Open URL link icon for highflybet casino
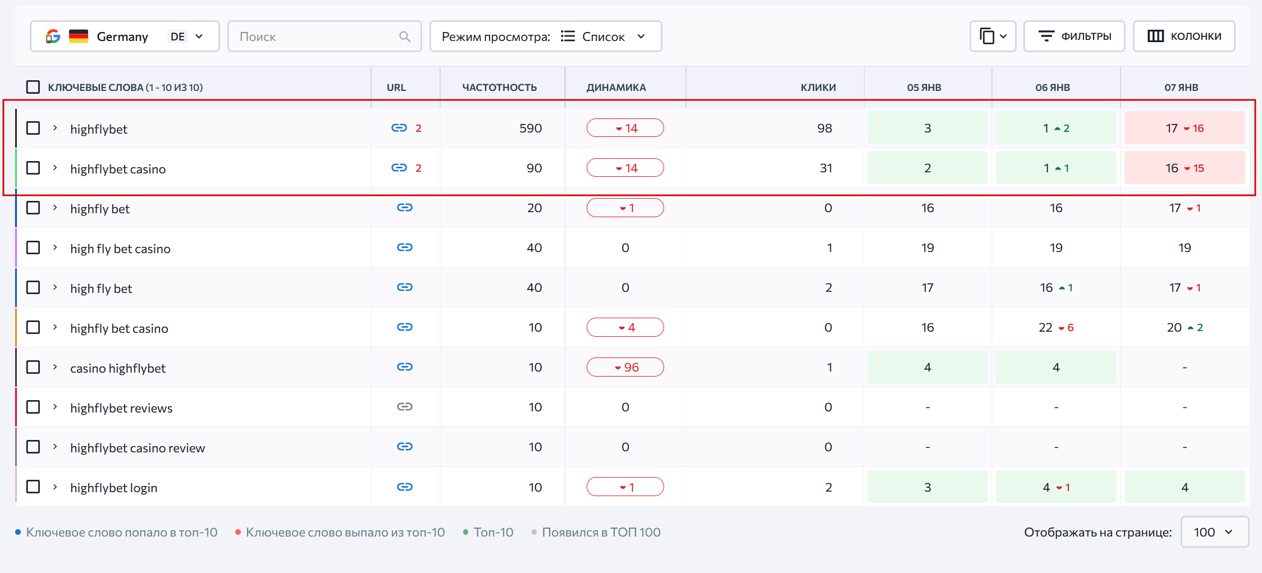Viewport: 1262px width, 573px height. point(399,168)
